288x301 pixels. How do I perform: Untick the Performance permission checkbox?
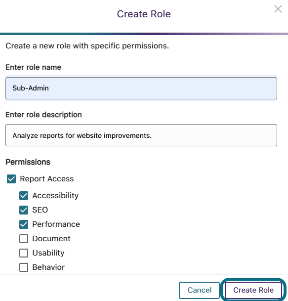(x=24, y=224)
